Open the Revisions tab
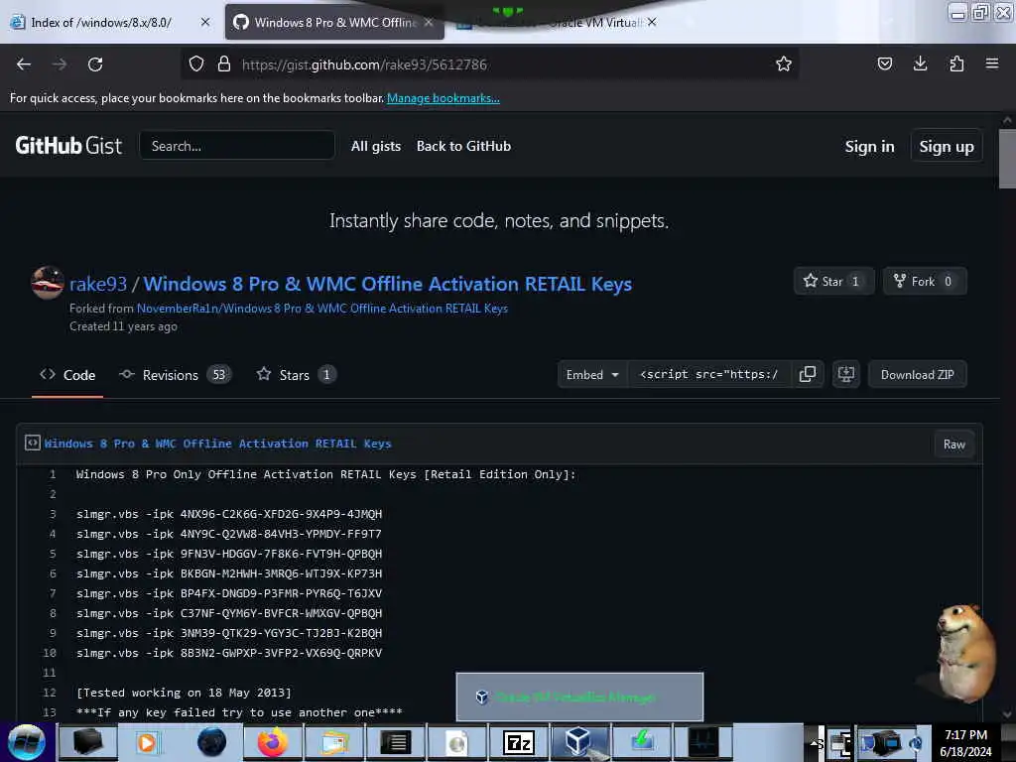 point(175,375)
